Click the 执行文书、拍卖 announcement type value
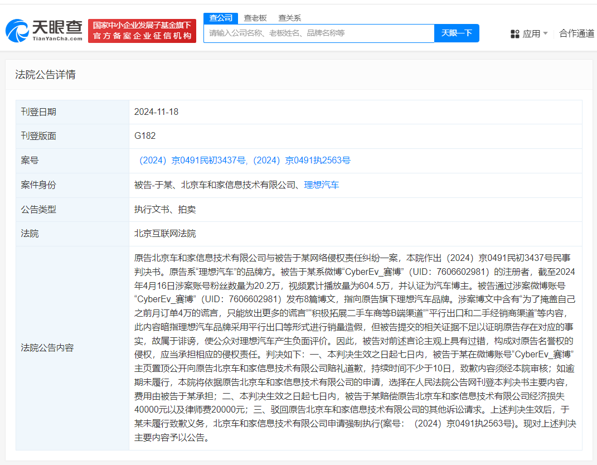 click(x=165, y=210)
